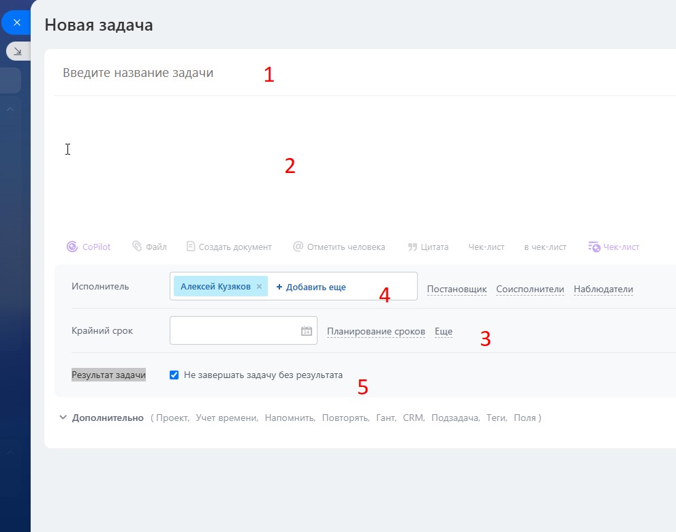Click the Алексей Кузяков assignee tag
Viewport: 676px width, 532px height.
[x=215, y=286]
